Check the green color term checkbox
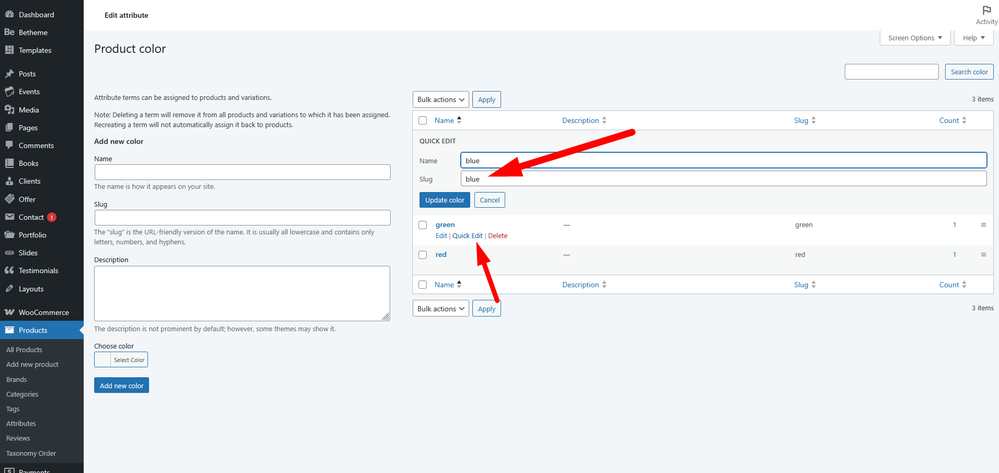 point(423,225)
